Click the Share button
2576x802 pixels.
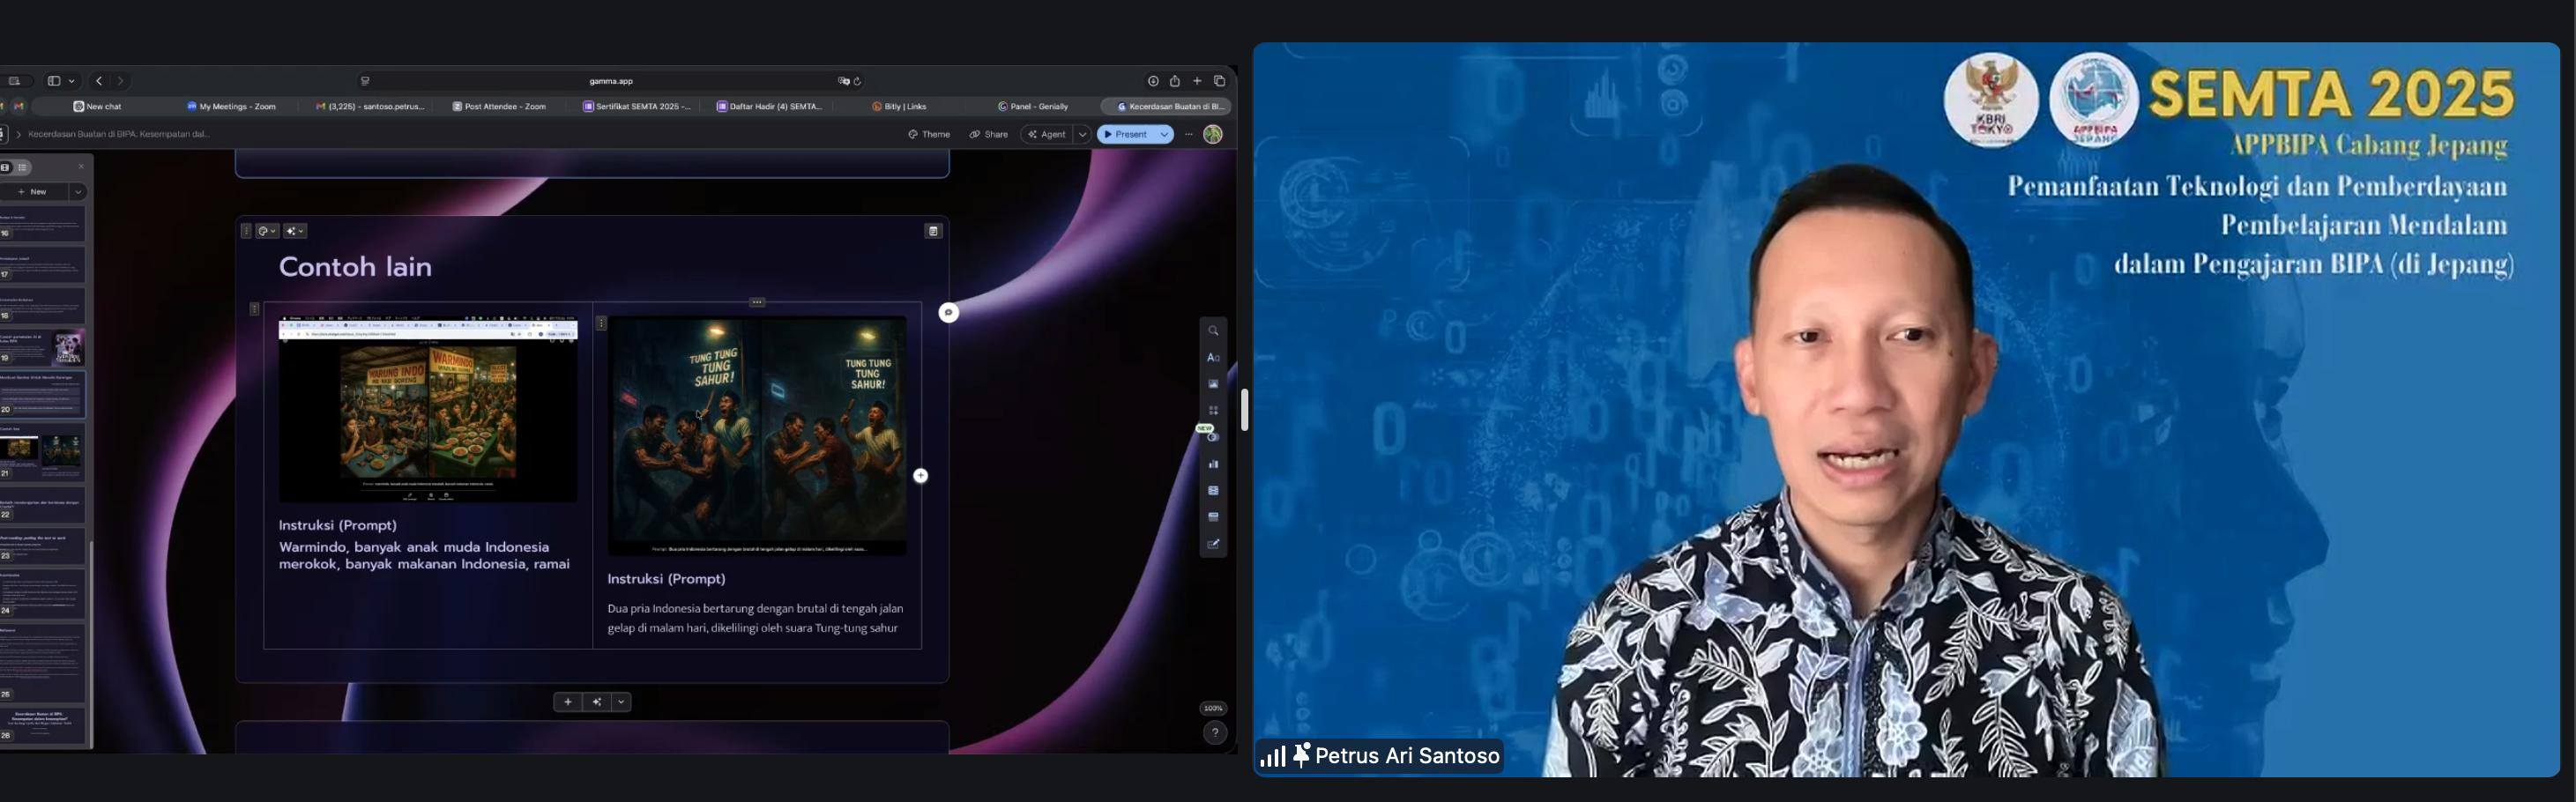[x=988, y=134]
